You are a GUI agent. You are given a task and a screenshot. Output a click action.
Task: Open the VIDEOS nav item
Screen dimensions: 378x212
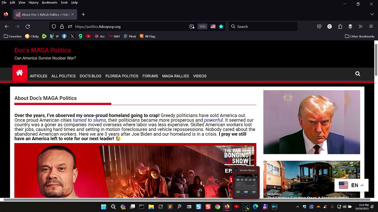pos(200,76)
